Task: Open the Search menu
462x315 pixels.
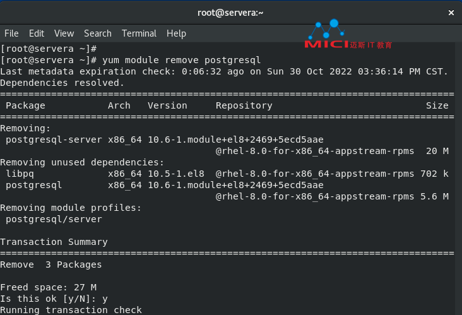Action: (98, 33)
